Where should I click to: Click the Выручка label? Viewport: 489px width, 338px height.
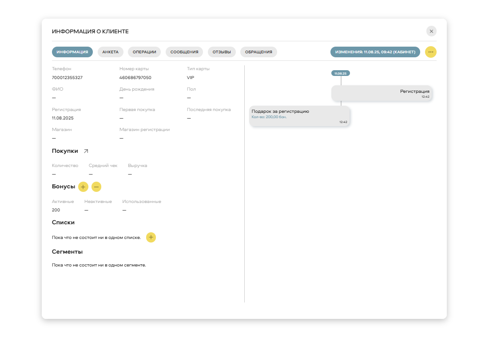pos(138,166)
